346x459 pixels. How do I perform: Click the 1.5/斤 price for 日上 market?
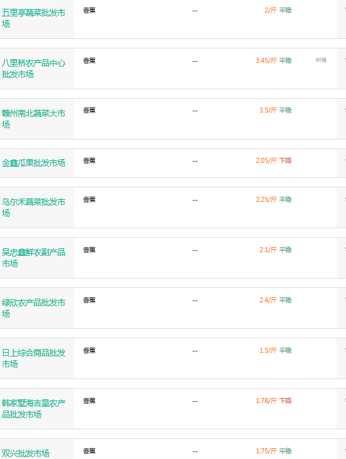(x=268, y=350)
